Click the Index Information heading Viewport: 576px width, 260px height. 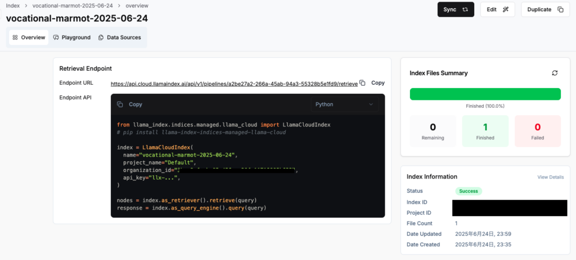(432, 177)
